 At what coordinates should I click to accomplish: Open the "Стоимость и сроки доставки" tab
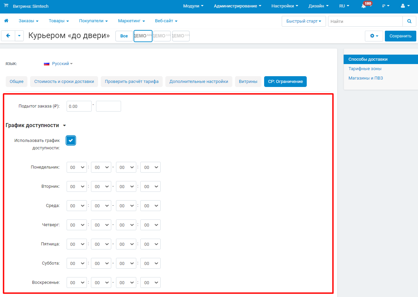tap(64, 82)
